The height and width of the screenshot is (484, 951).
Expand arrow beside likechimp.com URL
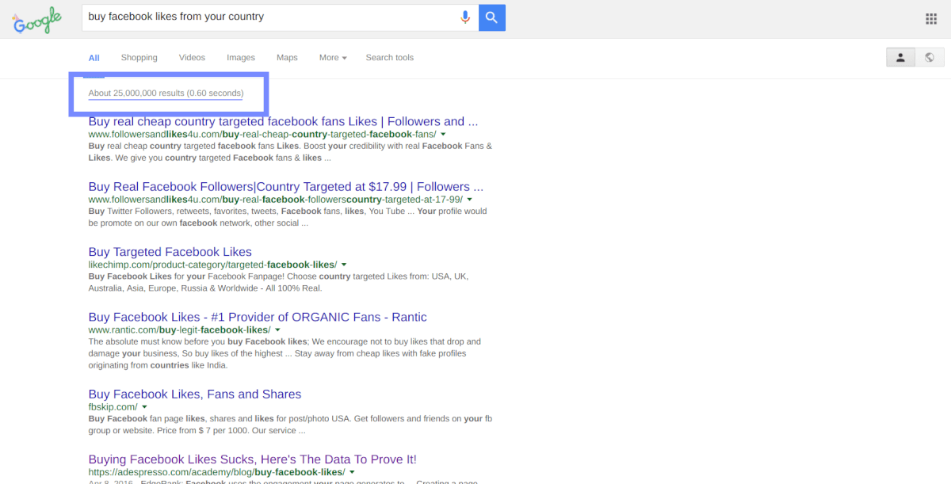344,265
